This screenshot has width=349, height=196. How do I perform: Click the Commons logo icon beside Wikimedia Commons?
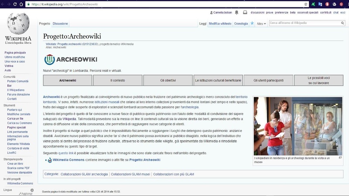click(50, 160)
